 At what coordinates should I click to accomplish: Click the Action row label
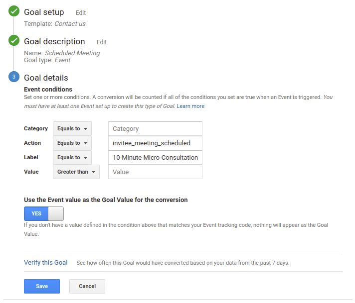click(x=32, y=143)
